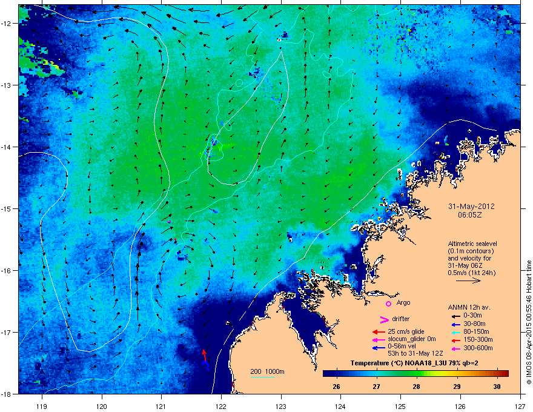This screenshot has height=412, width=533.
Task: Click the '80-150m' depth label
Action: [x=476, y=332]
